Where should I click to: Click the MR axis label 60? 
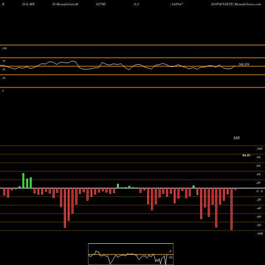258,166
